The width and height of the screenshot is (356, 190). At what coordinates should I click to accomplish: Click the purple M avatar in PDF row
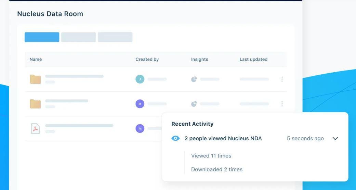click(x=140, y=128)
